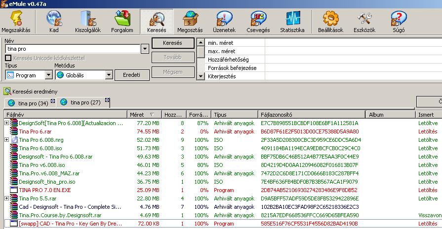Click the Név search text field
Image resolution: width=442 pixels, height=229 pixels.
73,49
